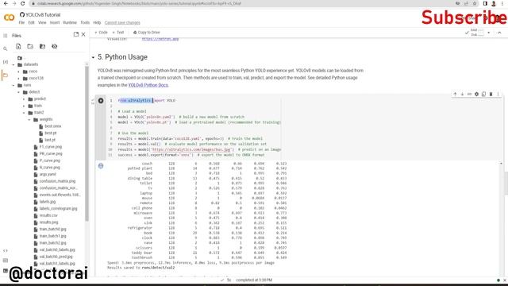The width and height of the screenshot is (508, 286).
Task: Reload the browser page
Action: point(22,3)
